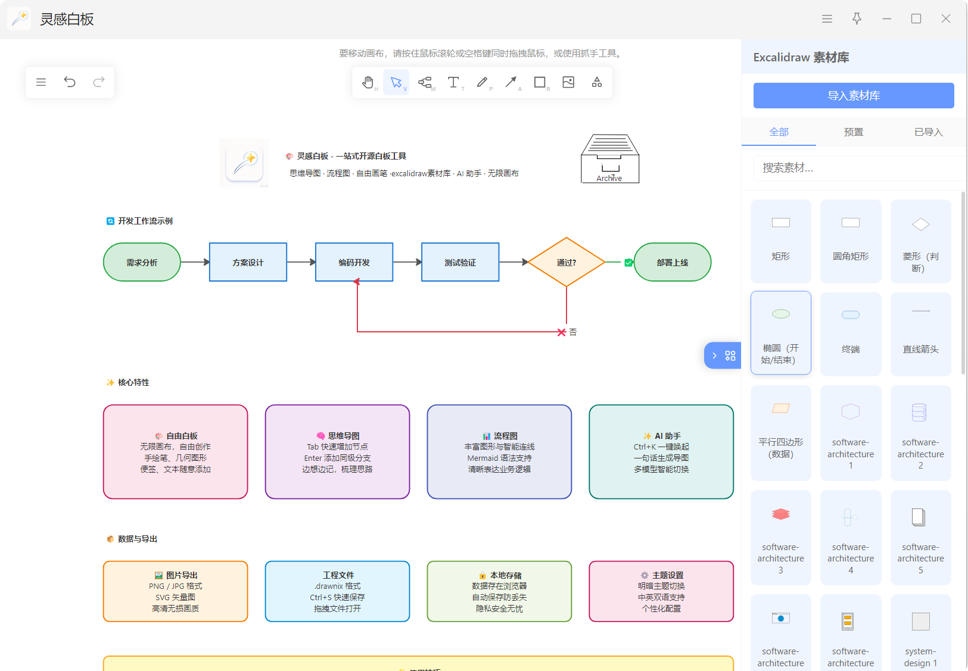This screenshot has height=671, width=968.
Task: Pick the system-design 1 library item
Action: (921, 633)
